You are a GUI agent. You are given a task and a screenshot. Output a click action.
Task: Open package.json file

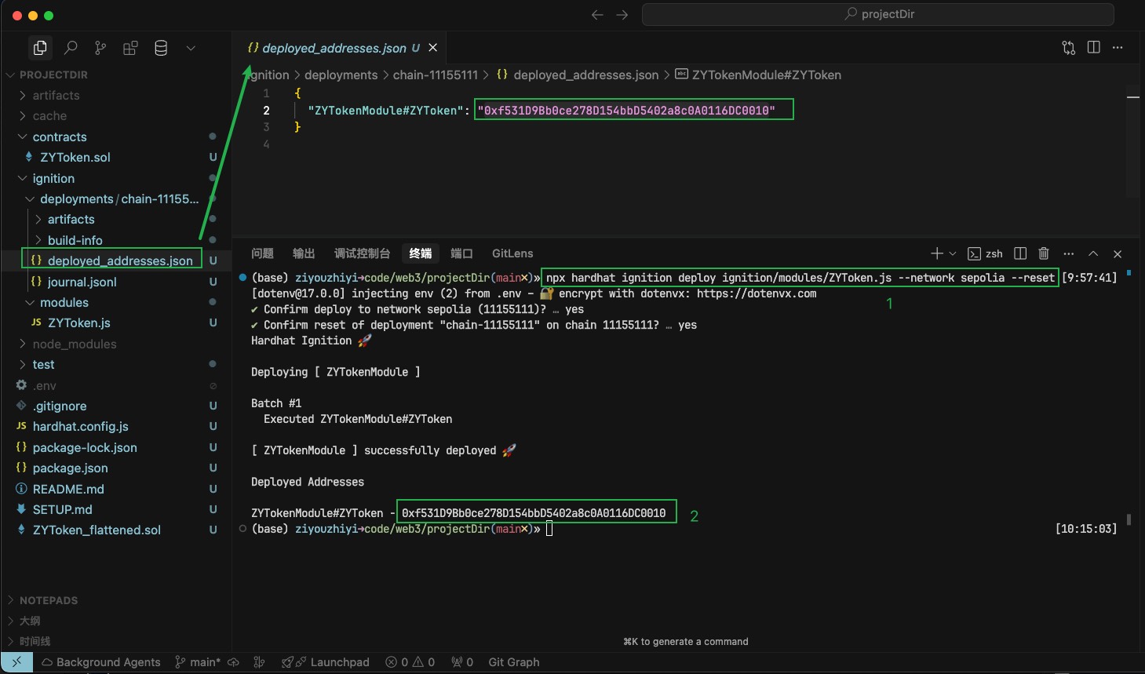[x=70, y=468]
